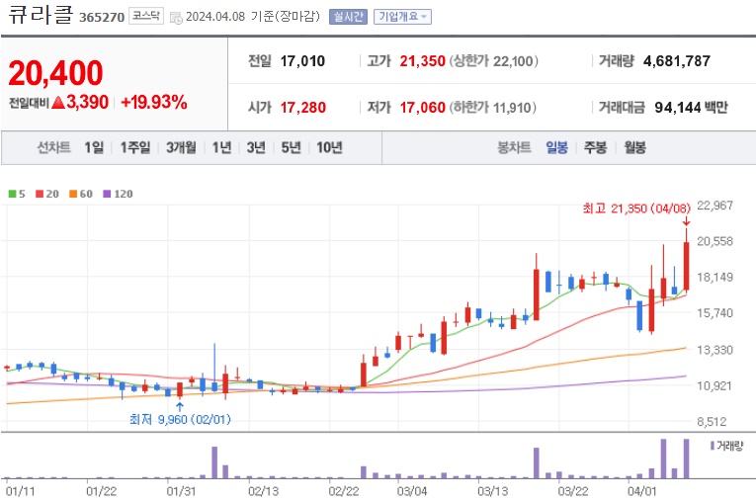Screen dimensions: 756x501
Task: Click the +19.93% change rate
Action: (154, 102)
